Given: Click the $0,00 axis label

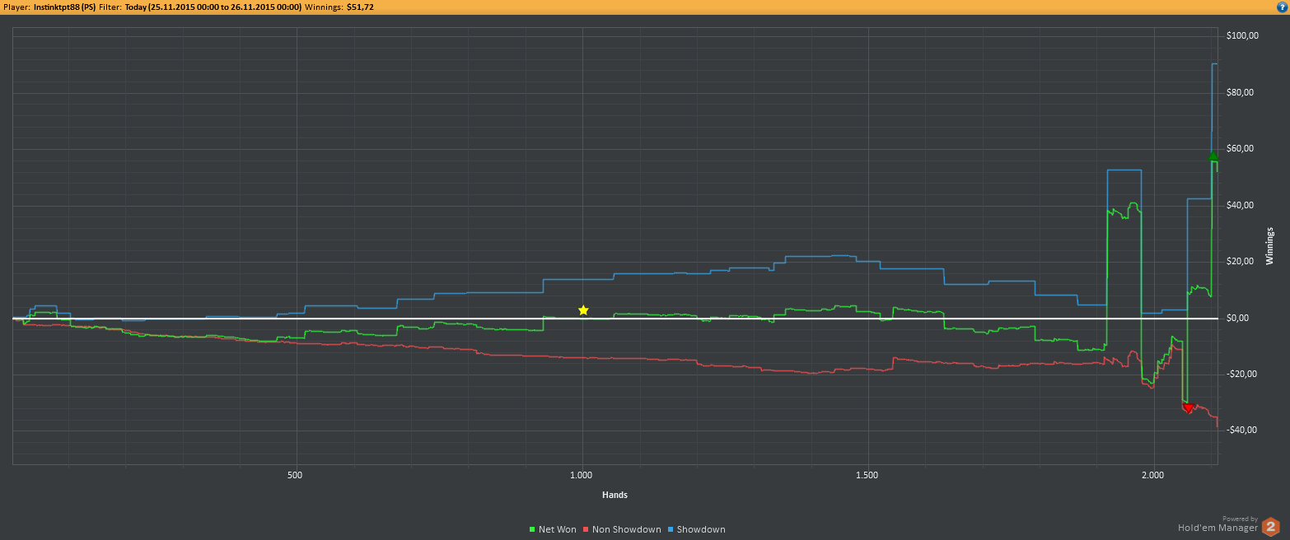Looking at the screenshot, I should tap(1238, 318).
